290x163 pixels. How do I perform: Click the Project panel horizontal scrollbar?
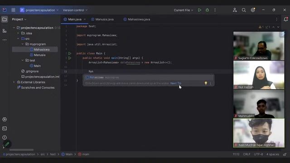click(x=21, y=150)
